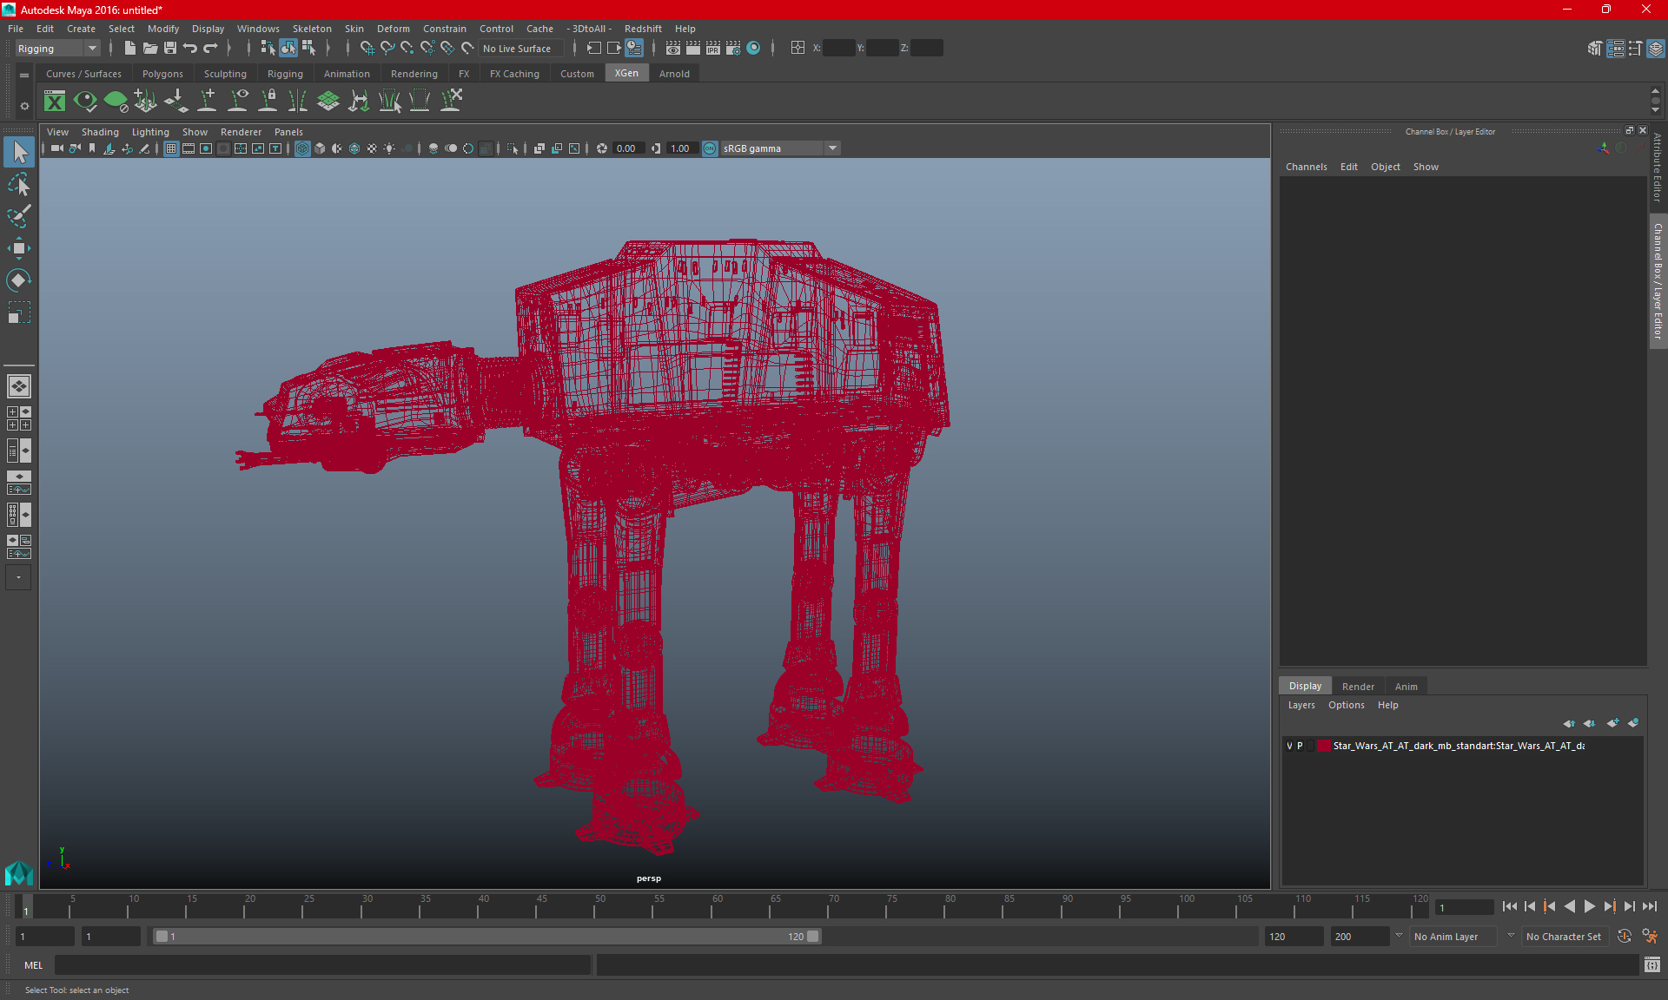Toggle snap to points magnet

(x=407, y=49)
